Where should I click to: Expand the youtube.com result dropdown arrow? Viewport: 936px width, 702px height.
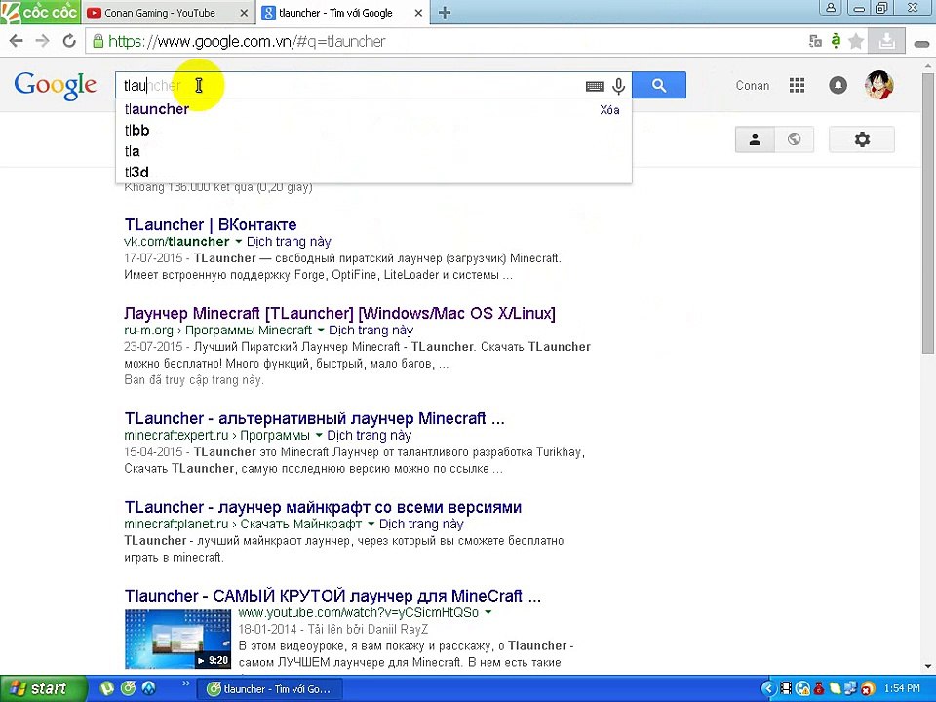(488, 612)
